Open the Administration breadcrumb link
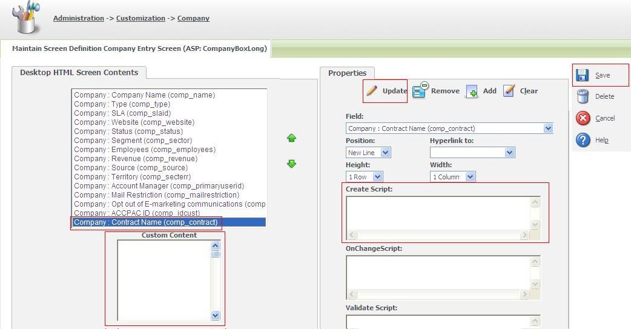 (79, 18)
